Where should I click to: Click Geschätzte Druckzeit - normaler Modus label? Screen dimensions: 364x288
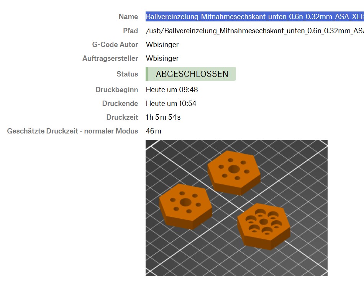[x=72, y=131]
